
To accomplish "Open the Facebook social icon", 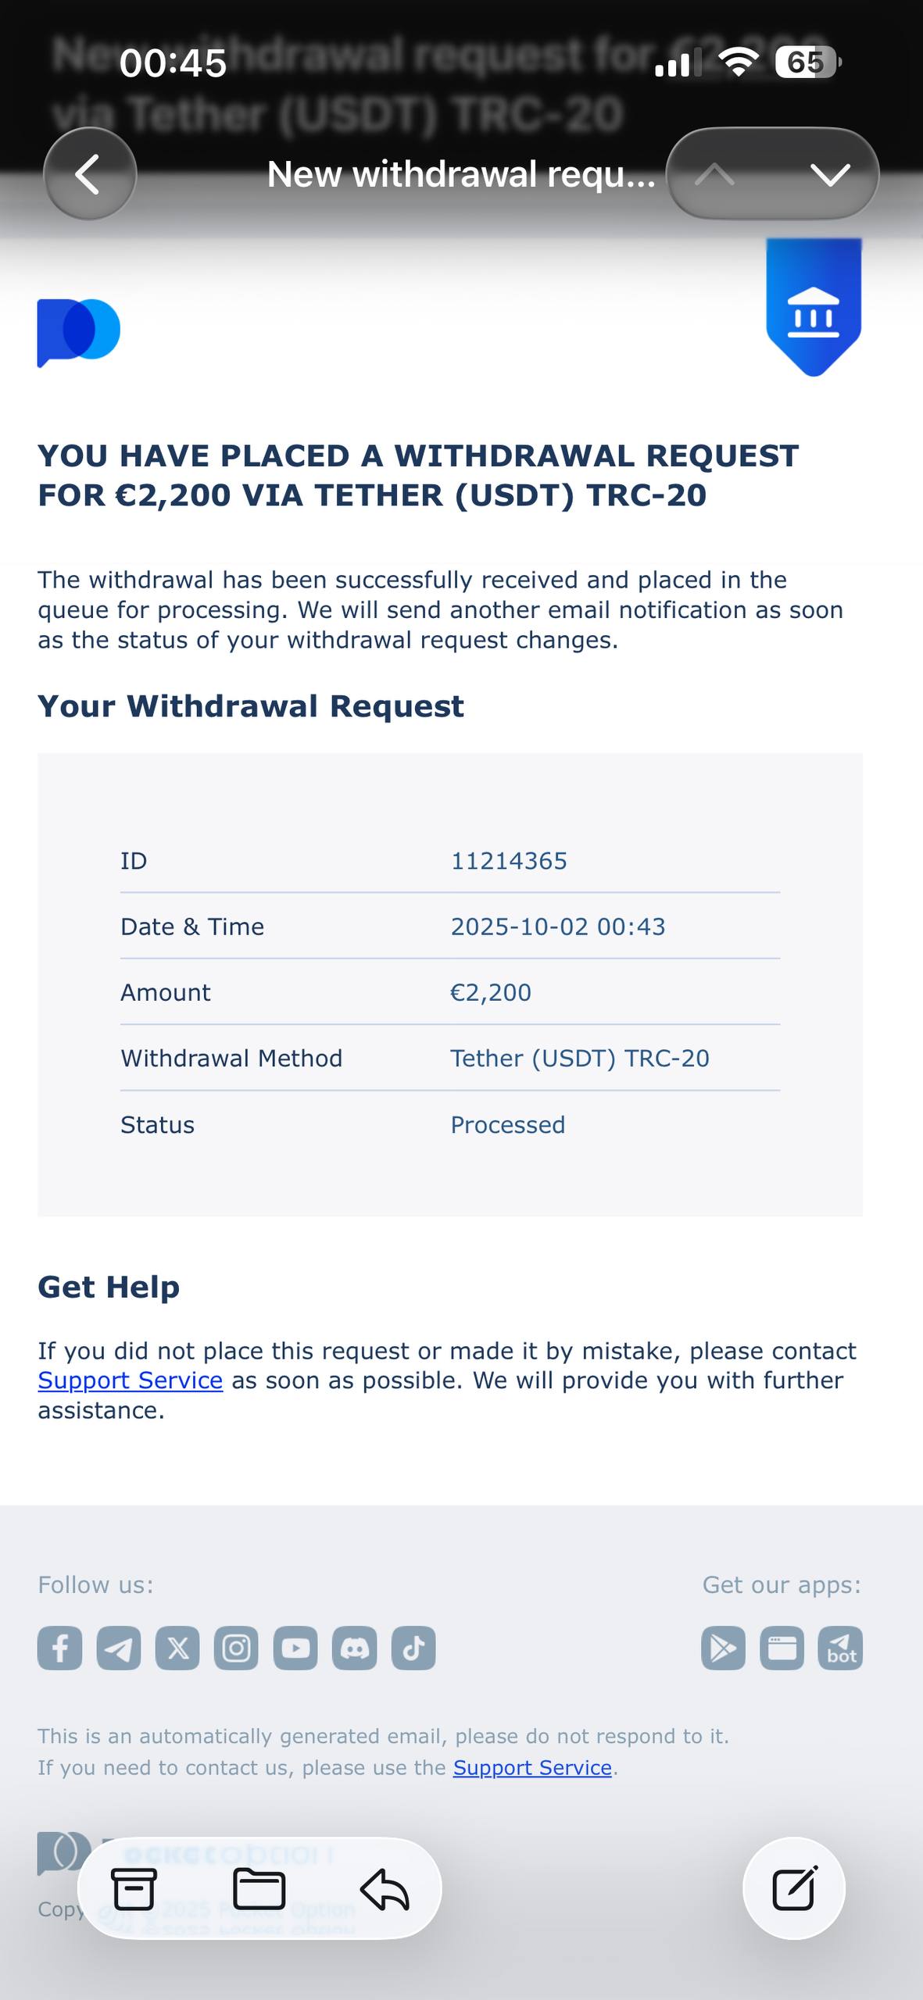I will pos(60,1648).
